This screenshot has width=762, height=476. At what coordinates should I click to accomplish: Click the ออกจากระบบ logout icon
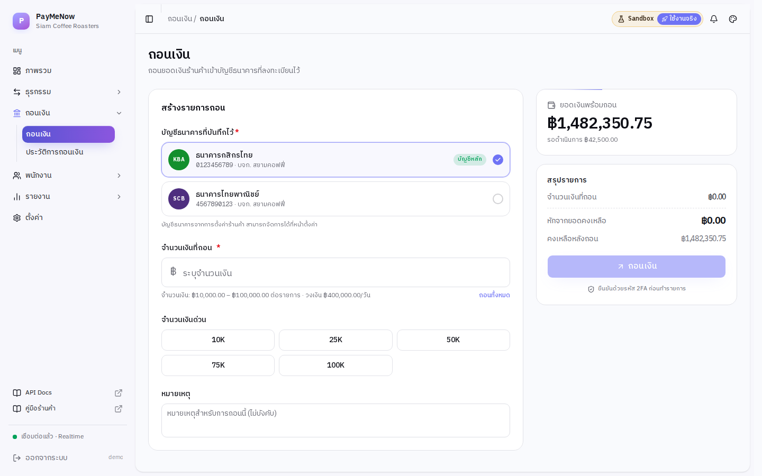(x=17, y=458)
